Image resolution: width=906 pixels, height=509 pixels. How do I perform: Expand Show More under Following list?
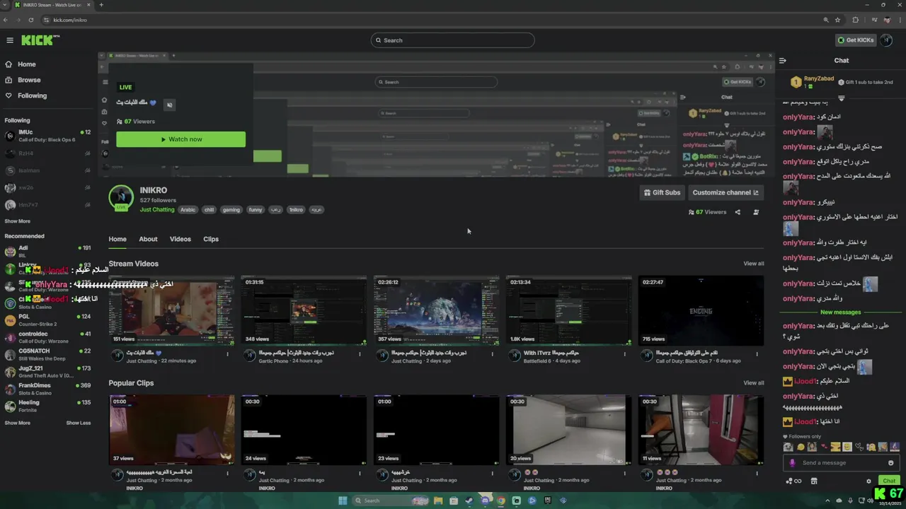click(18, 221)
